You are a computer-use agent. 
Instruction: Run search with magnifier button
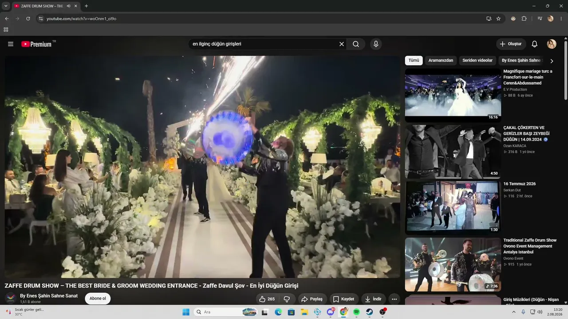point(356,44)
